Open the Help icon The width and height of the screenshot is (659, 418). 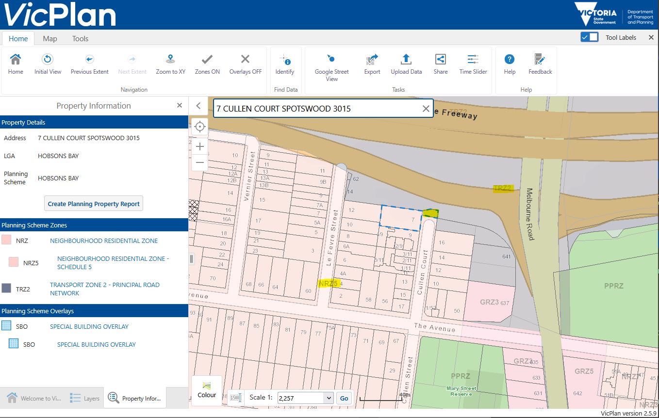tap(510, 60)
